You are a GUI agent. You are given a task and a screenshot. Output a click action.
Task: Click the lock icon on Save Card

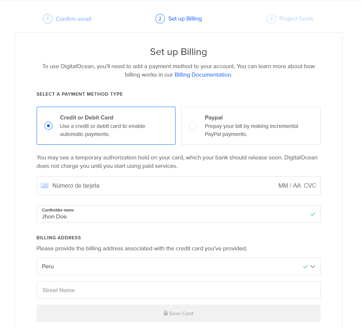click(x=166, y=313)
